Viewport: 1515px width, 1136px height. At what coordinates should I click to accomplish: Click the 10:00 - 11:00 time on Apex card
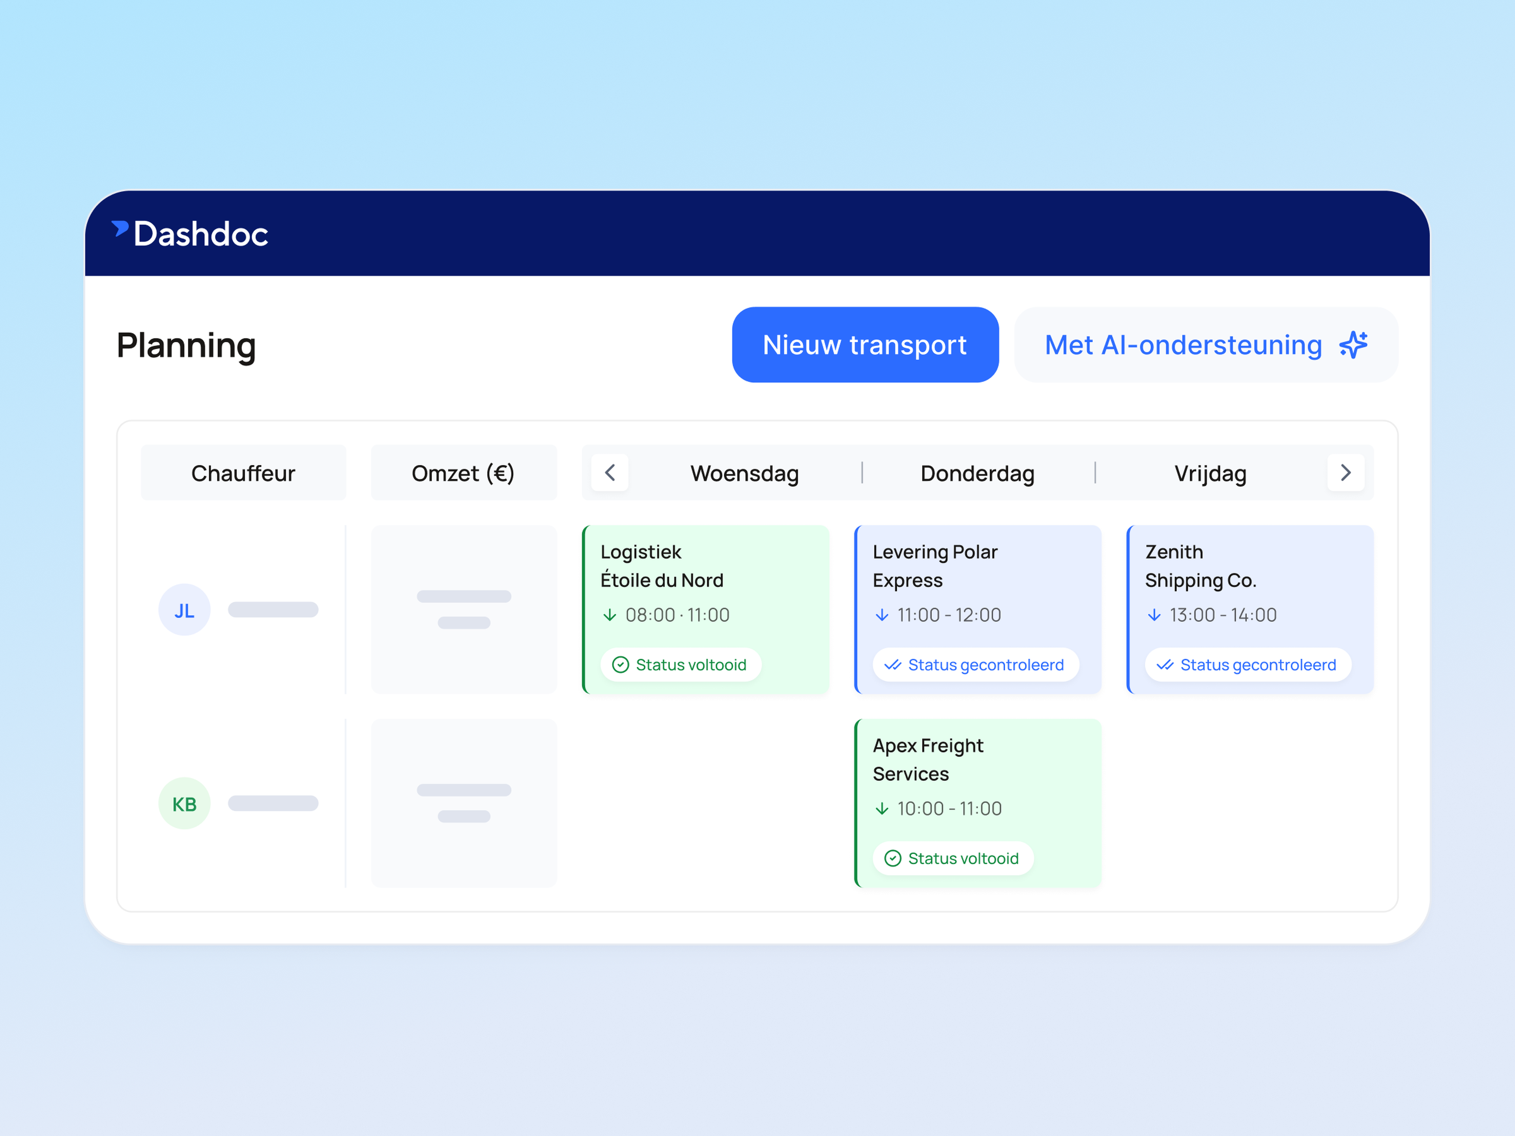[949, 809]
